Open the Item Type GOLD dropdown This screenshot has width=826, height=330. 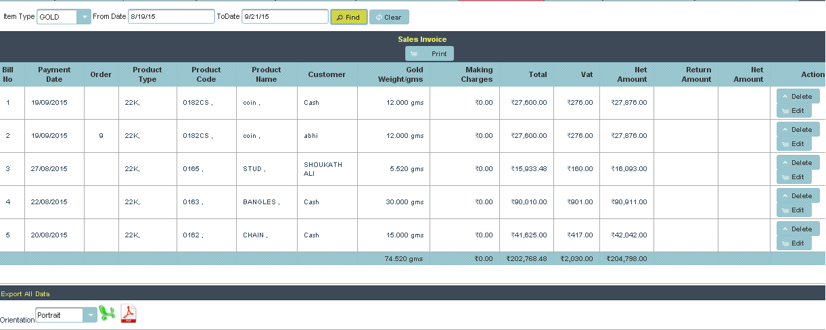tap(83, 17)
